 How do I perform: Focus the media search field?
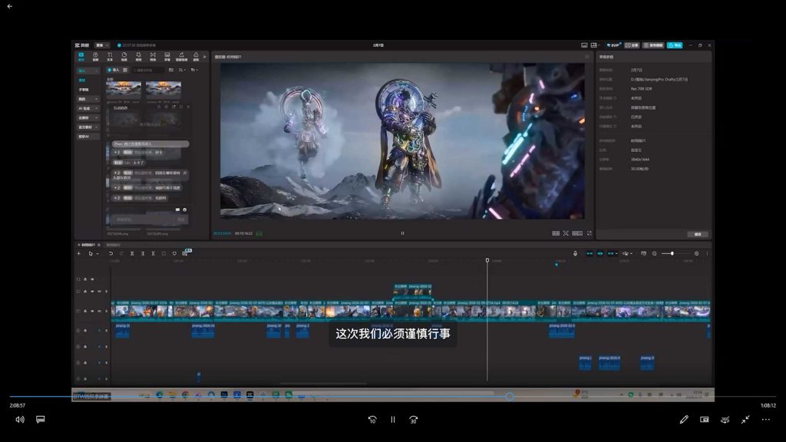(x=148, y=70)
